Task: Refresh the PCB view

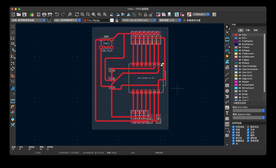Action: click(x=77, y=14)
